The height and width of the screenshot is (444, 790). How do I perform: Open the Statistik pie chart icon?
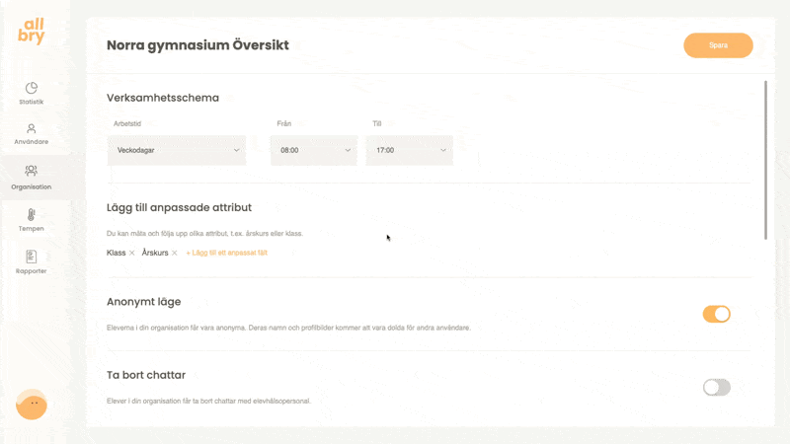tap(32, 88)
